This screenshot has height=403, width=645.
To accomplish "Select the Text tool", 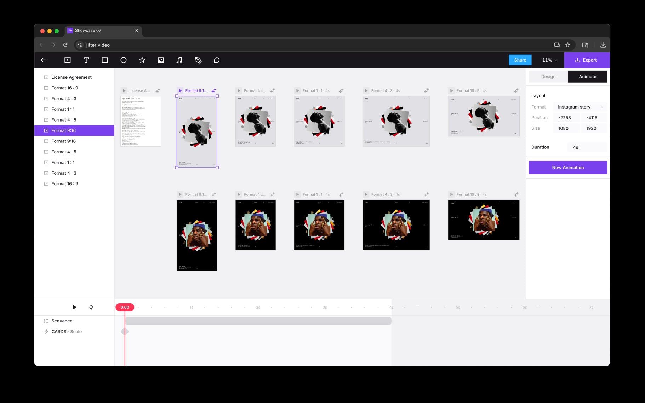I will (86, 60).
